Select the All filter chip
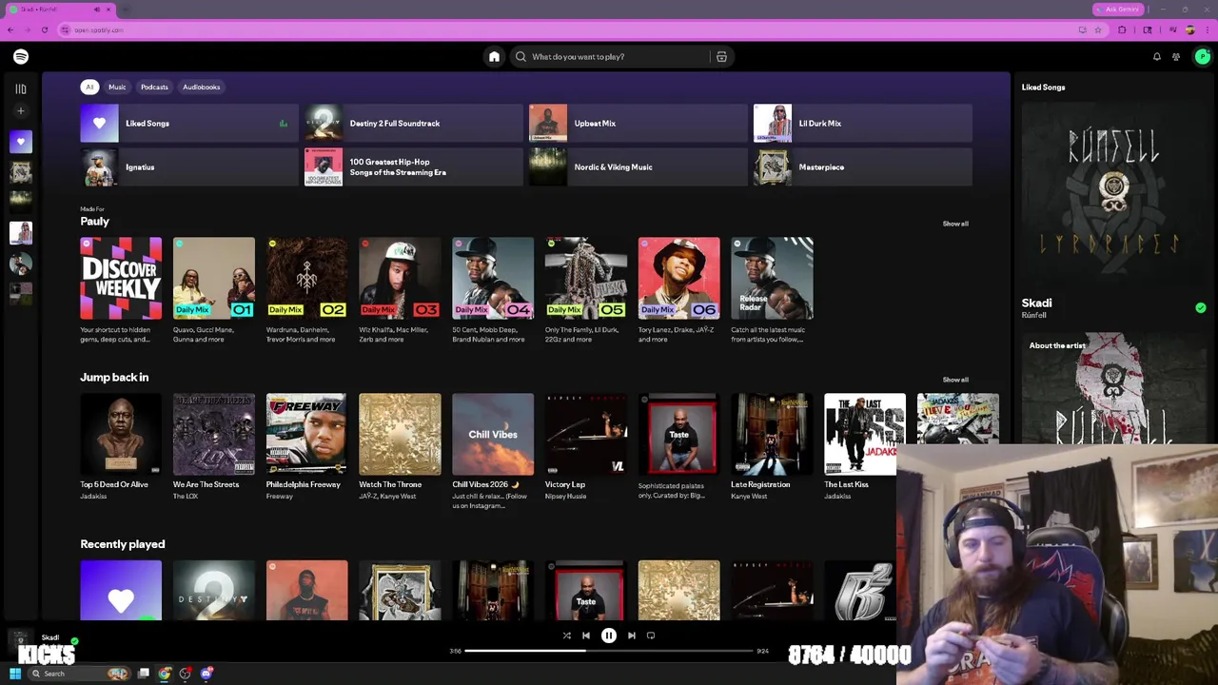 89,88
